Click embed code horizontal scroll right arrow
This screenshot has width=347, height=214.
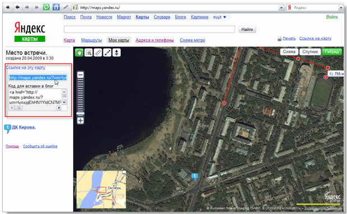pyautogui.click(x=59, y=108)
